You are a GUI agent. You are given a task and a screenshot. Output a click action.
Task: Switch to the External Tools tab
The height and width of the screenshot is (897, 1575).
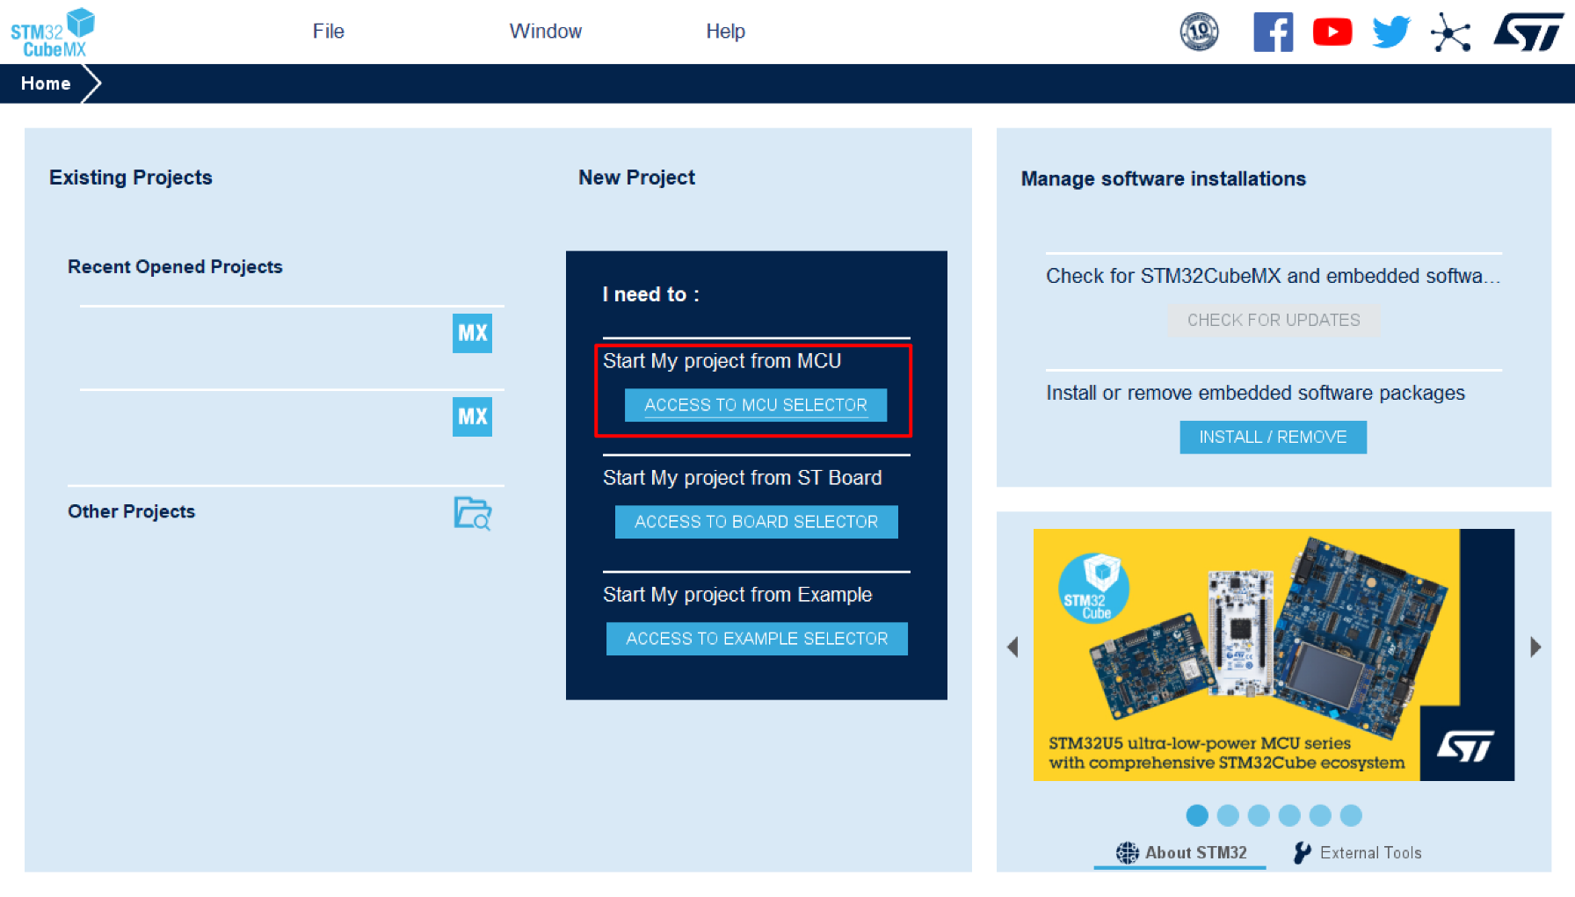pyautogui.click(x=1358, y=853)
